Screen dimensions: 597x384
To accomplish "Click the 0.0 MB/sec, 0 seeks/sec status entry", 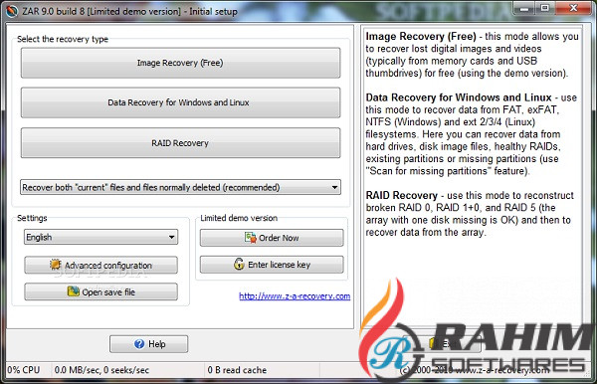I will point(101,370).
